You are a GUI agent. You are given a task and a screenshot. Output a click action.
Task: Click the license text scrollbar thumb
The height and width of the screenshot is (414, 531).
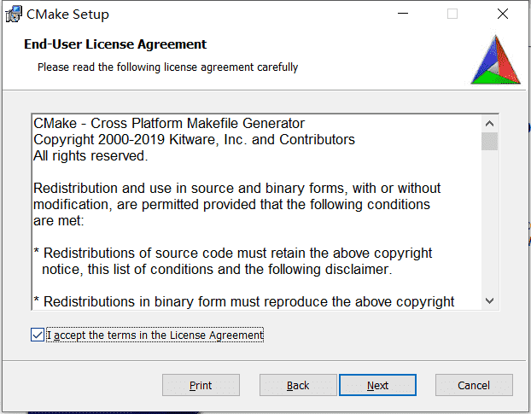[x=489, y=141]
